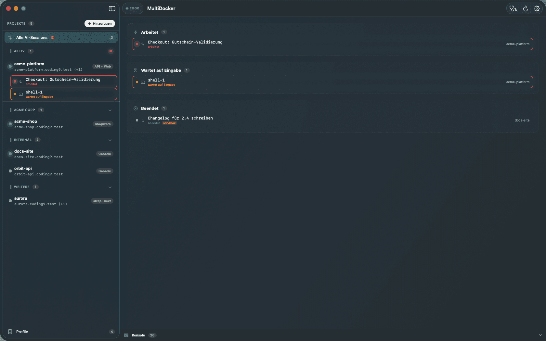Collapse the WEITERE group chevron
The width and height of the screenshot is (546, 341).
pyautogui.click(x=110, y=187)
